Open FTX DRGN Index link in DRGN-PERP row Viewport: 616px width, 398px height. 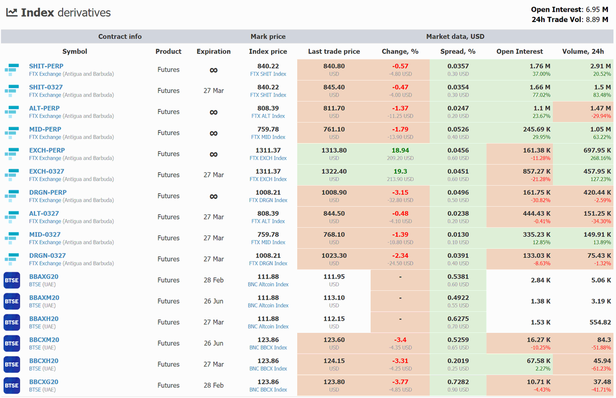click(x=268, y=200)
